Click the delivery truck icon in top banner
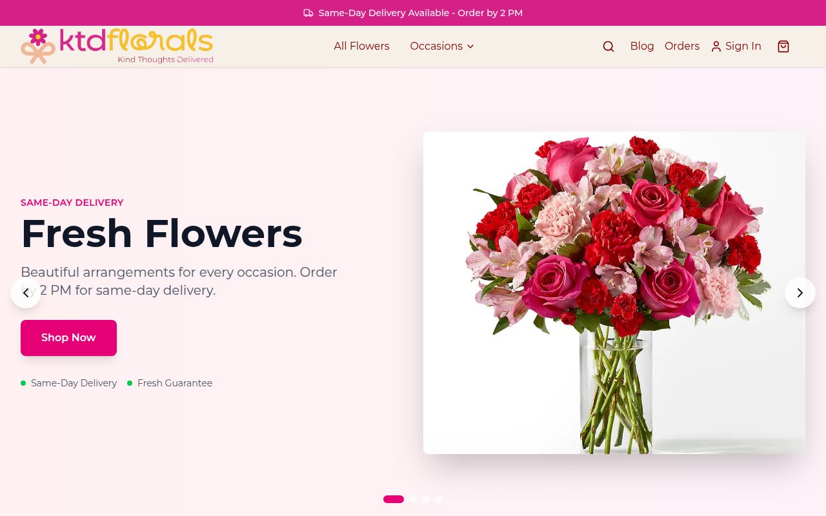Image resolution: width=826 pixels, height=516 pixels. point(308,13)
